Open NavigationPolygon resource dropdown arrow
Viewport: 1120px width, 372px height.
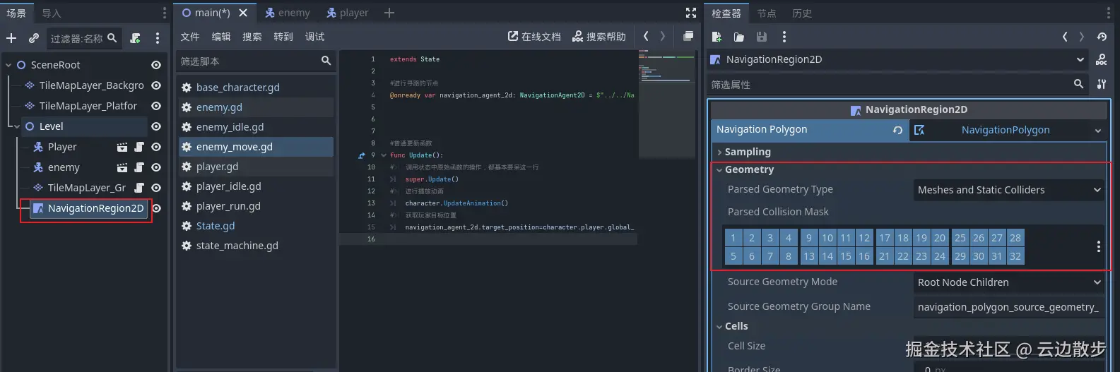(1097, 131)
